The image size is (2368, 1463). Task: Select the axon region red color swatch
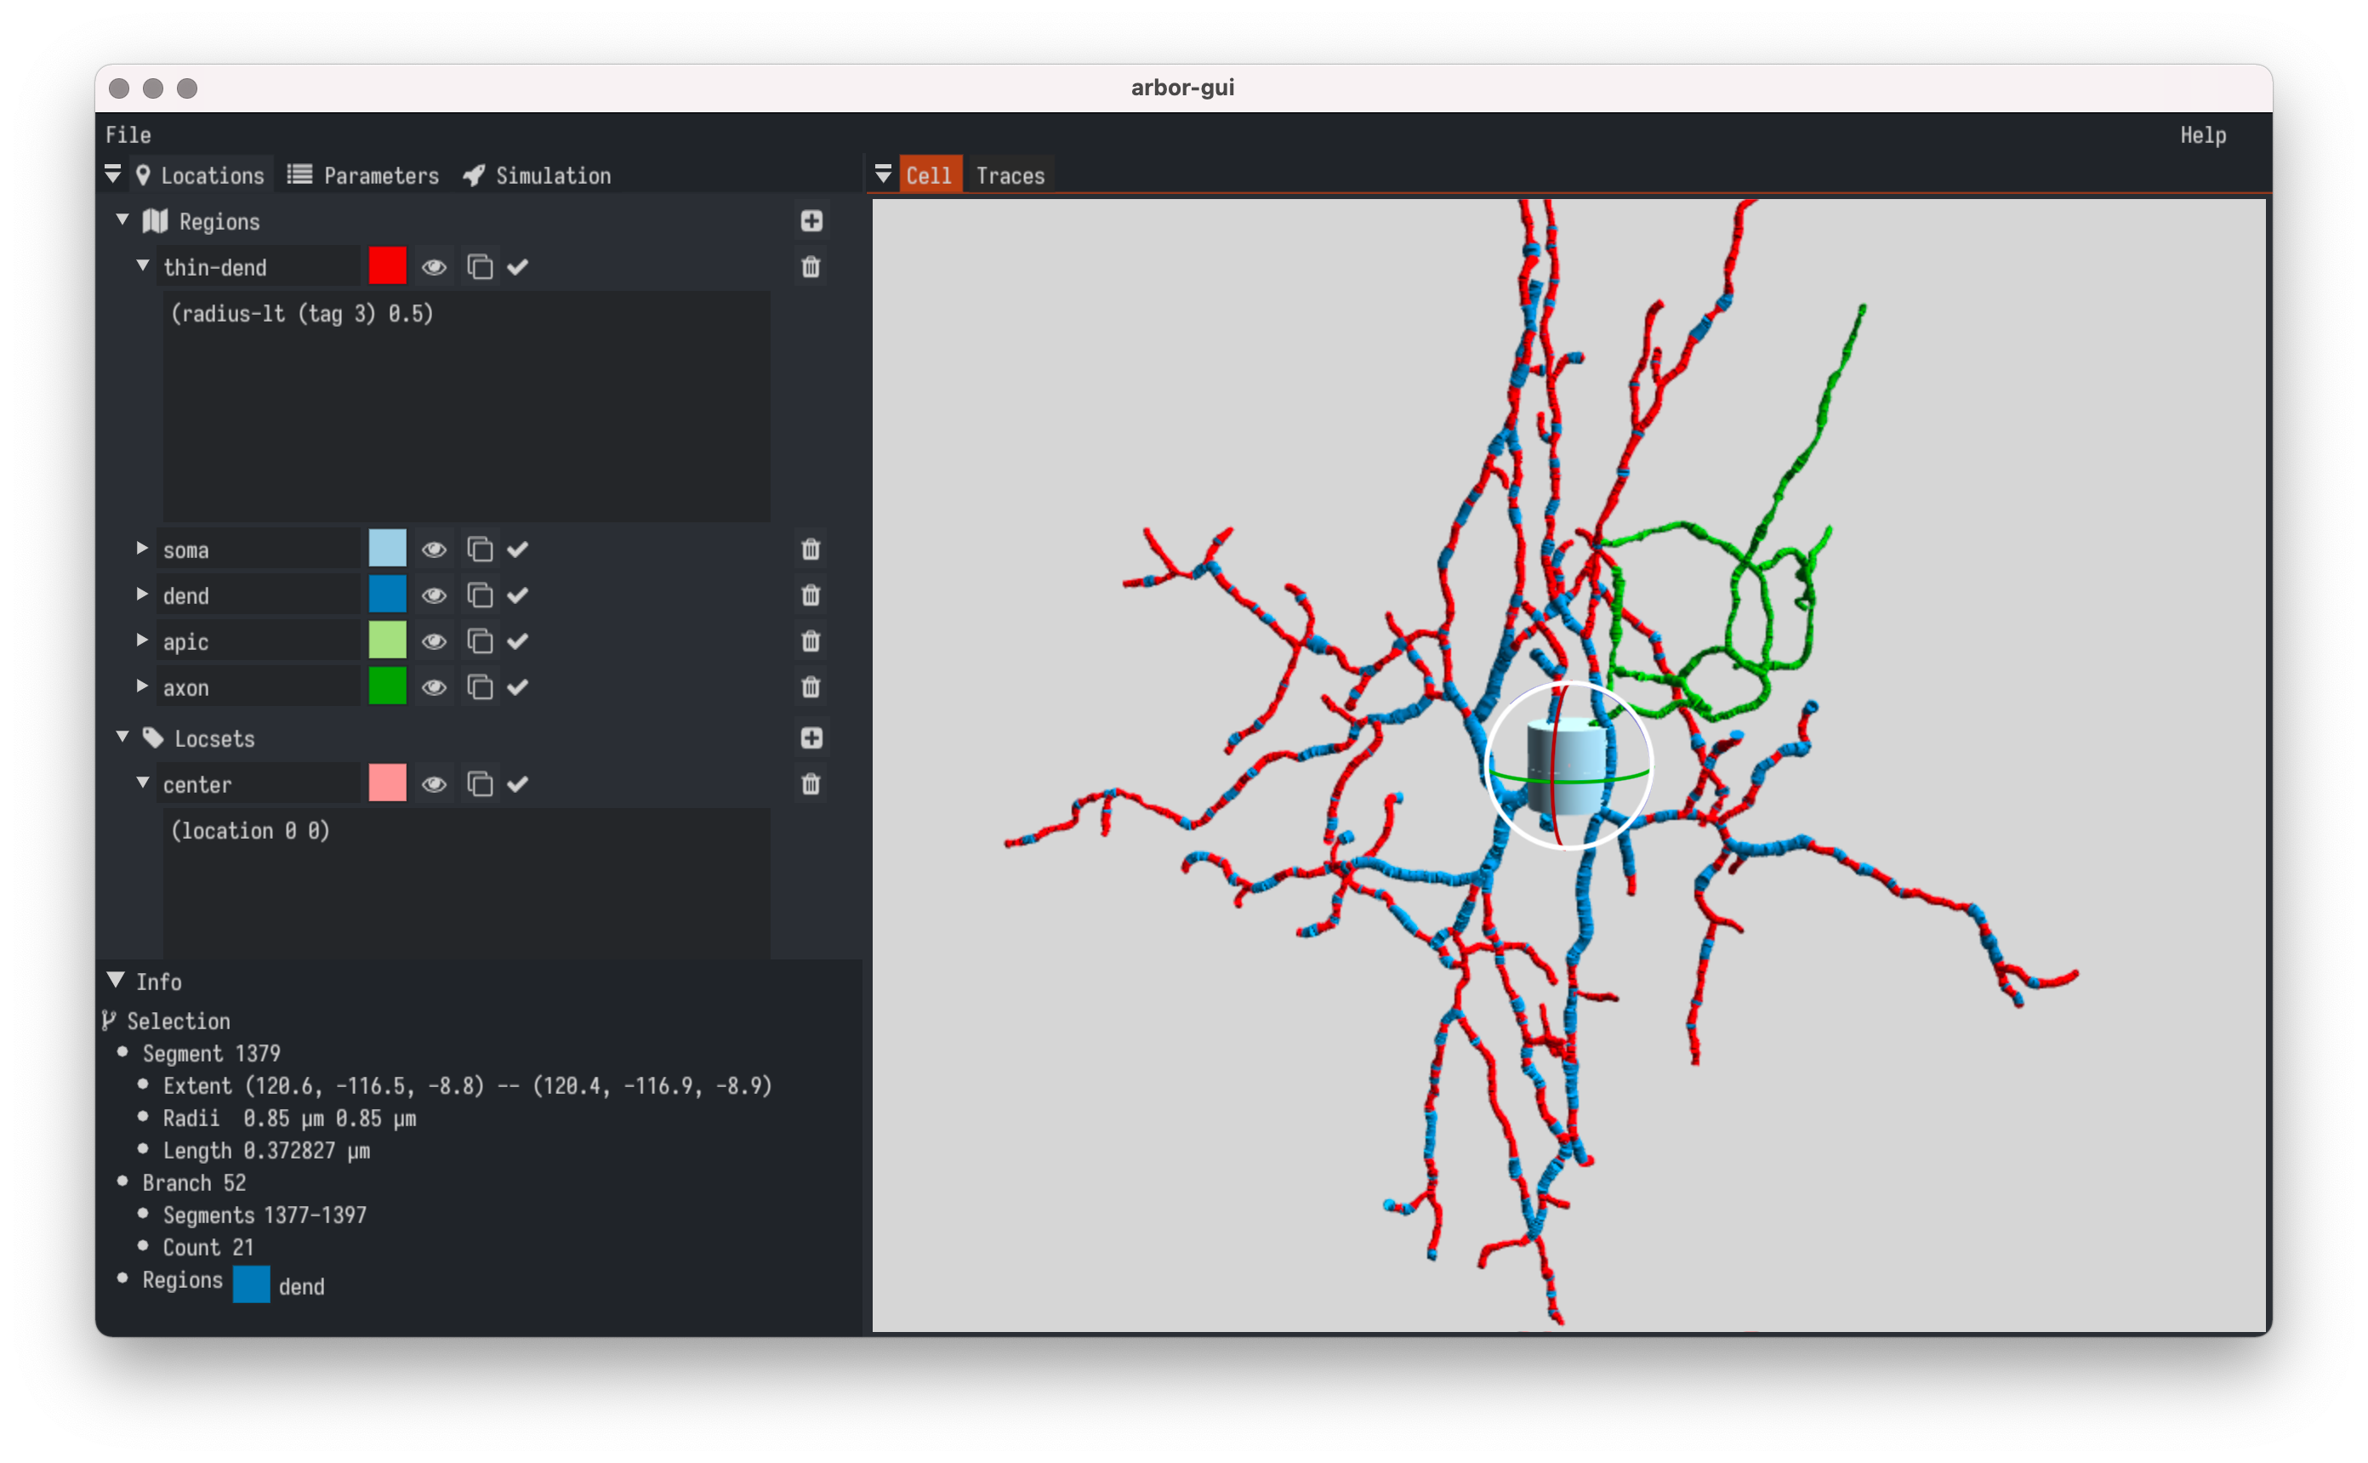pos(387,686)
